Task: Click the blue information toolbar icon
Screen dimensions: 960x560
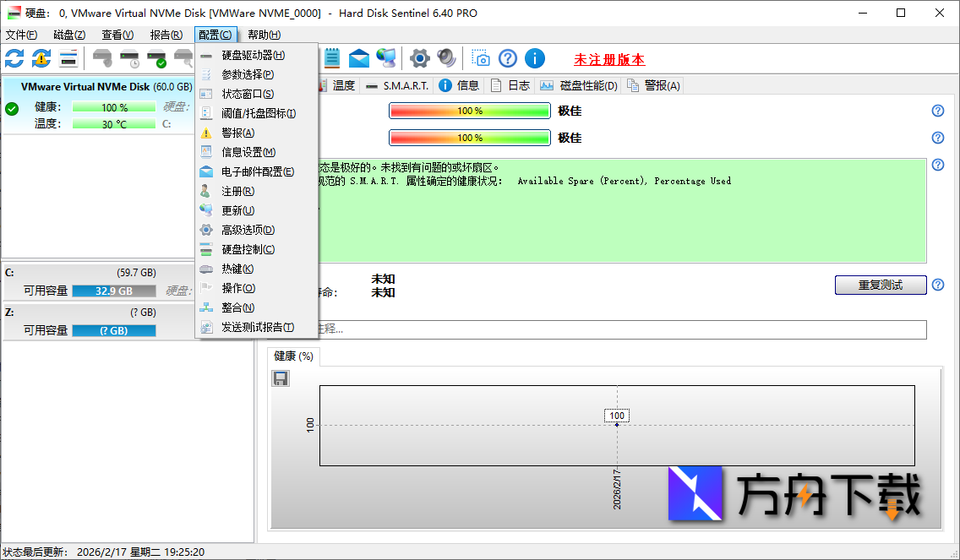Action: click(x=534, y=57)
